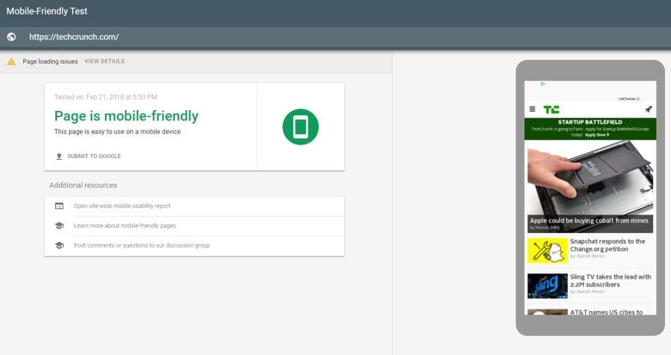Click Apply Now in Startup Battlefield banner

(597, 135)
